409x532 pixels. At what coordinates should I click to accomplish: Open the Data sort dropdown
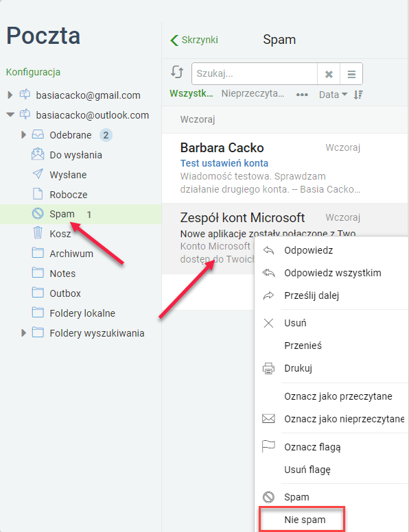click(333, 95)
